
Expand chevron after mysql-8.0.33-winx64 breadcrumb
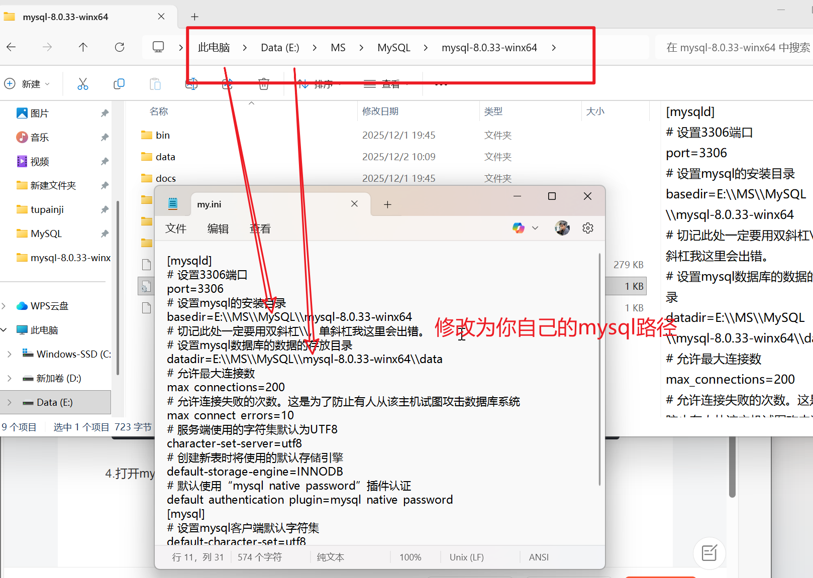[554, 48]
